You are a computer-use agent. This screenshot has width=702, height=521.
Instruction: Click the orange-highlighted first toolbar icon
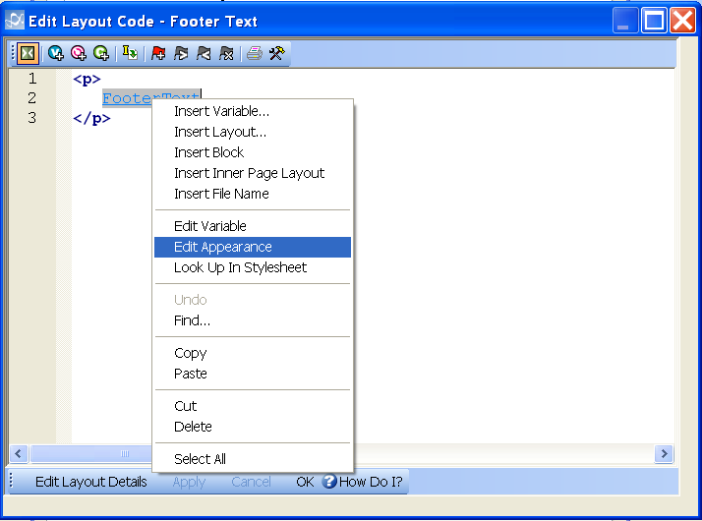(x=28, y=54)
